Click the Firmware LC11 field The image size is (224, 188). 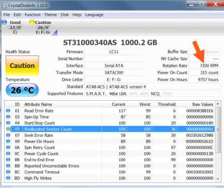pos(114,52)
